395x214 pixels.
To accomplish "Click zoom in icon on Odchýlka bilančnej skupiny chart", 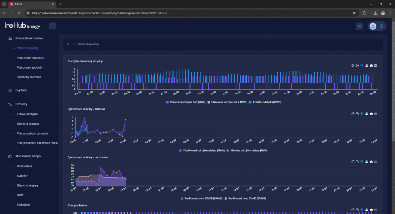I will [x=353, y=66].
